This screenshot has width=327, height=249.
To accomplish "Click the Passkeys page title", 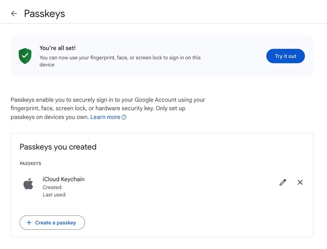I will tap(44, 14).
